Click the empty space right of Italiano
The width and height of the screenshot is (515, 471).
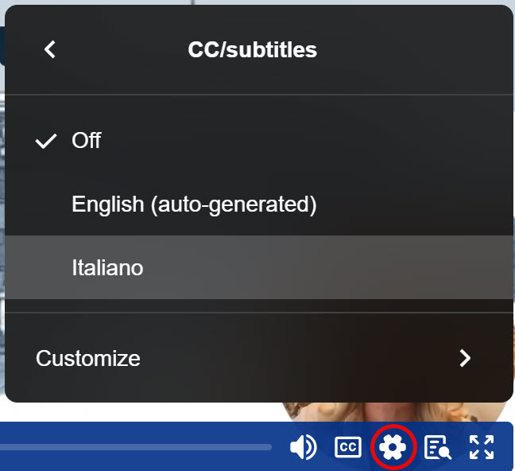point(358,267)
